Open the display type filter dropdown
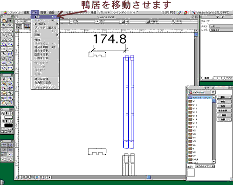This screenshot has width=233, height=185. tap(205, 166)
